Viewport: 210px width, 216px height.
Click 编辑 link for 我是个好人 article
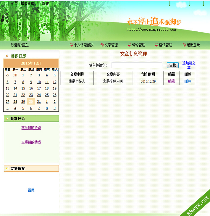172,81
